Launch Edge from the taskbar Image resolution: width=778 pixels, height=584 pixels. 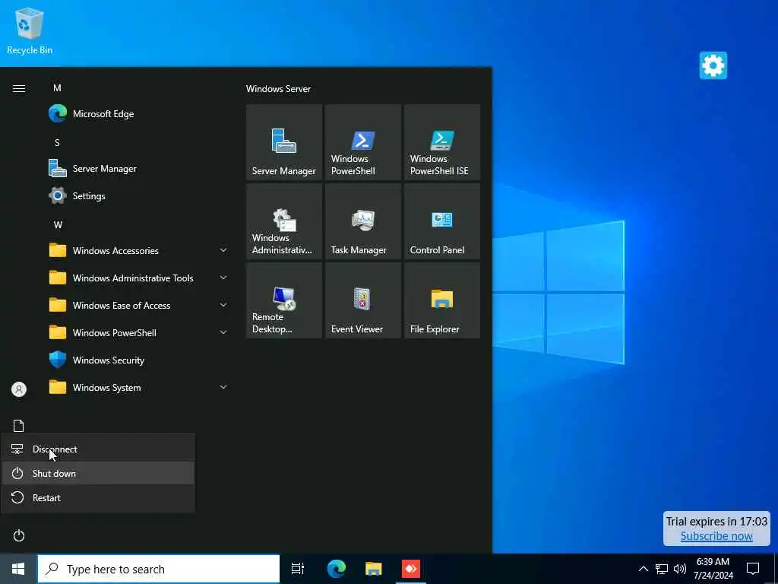(337, 569)
